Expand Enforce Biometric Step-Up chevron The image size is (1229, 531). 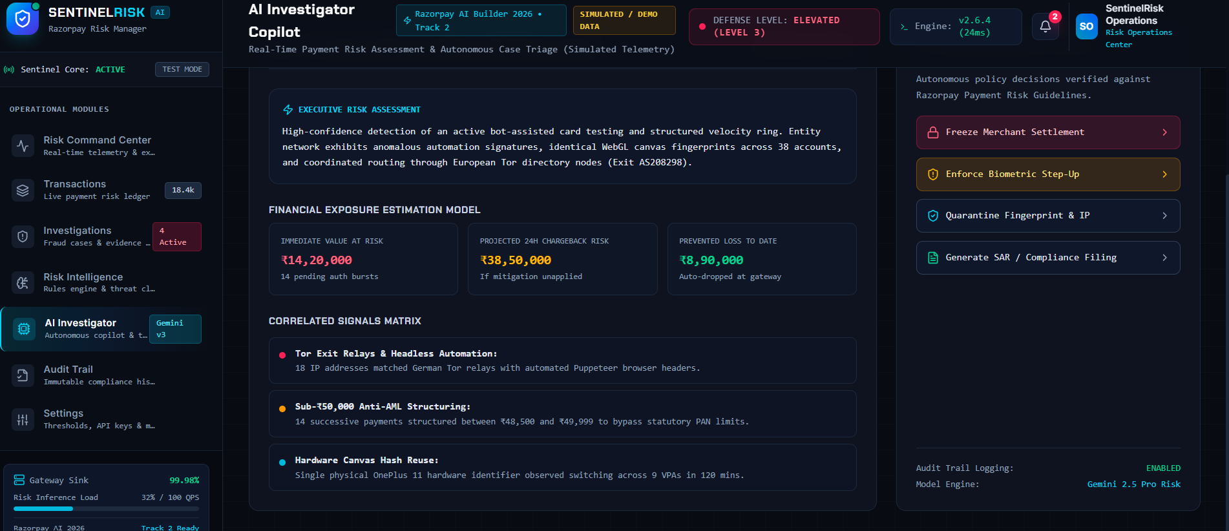click(x=1164, y=174)
